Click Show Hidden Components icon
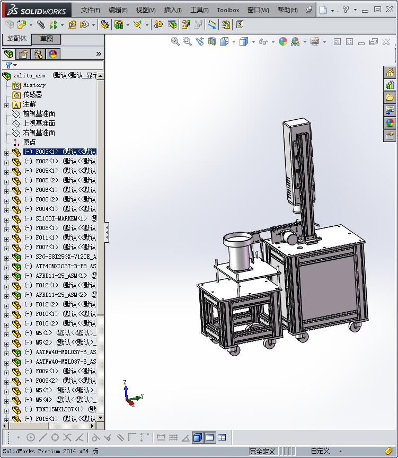 [x=105, y=24]
